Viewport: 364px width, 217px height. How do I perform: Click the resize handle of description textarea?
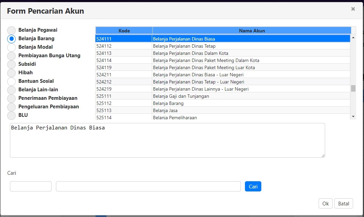[323, 156]
